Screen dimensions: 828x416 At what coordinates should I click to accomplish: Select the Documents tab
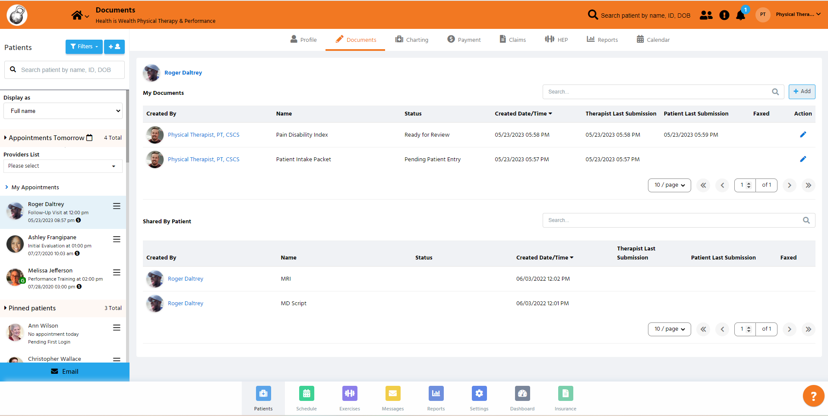pos(356,40)
